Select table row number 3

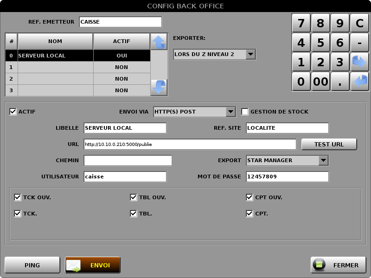78,90
